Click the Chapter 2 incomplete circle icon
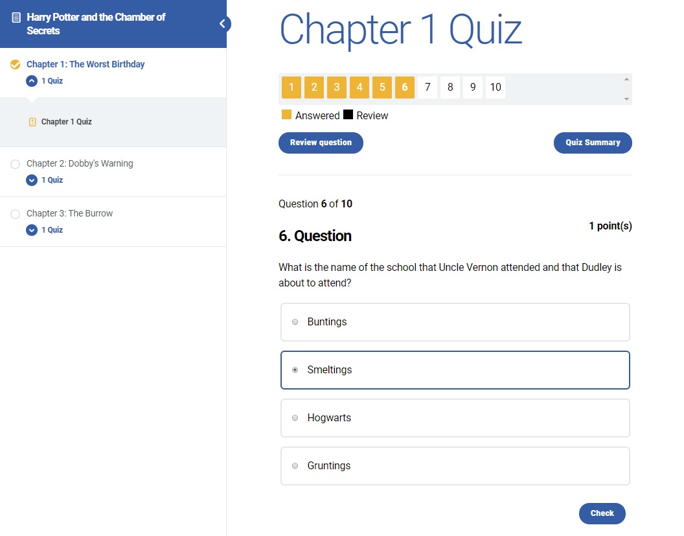 tap(16, 164)
